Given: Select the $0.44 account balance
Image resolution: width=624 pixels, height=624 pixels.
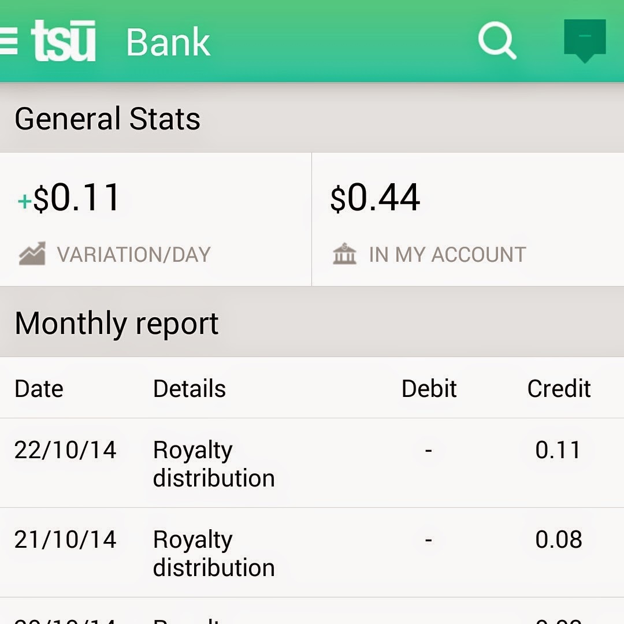Looking at the screenshot, I should coord(375,198).
